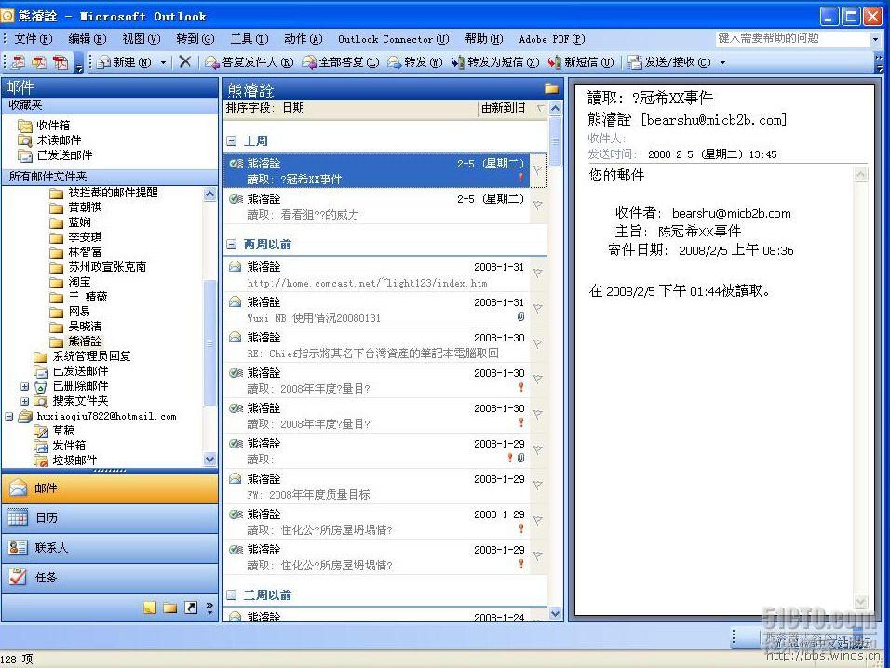The image size is (890, 668).
Task: Open the 文件 menu
Action: [x=33, y=38]
